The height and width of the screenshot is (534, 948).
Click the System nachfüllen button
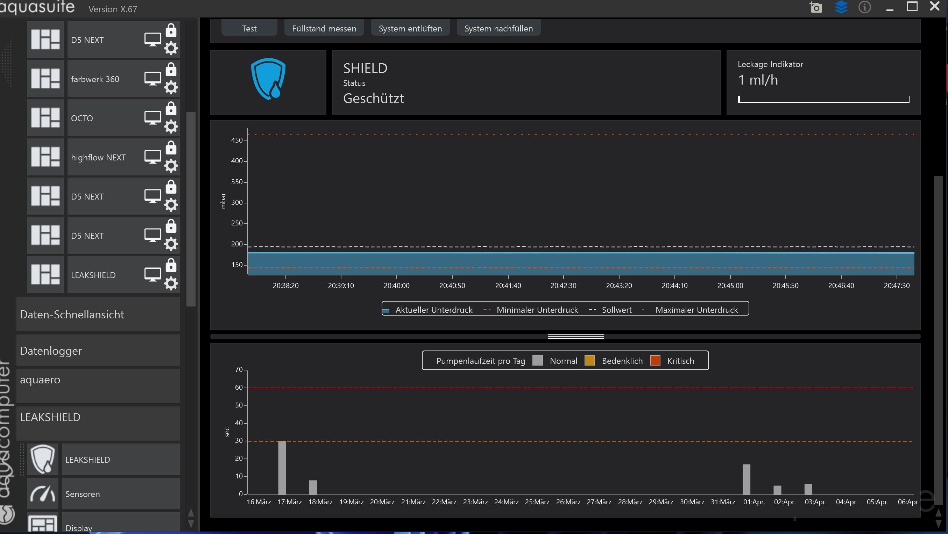pyautogui.click(x=498, y=28)
